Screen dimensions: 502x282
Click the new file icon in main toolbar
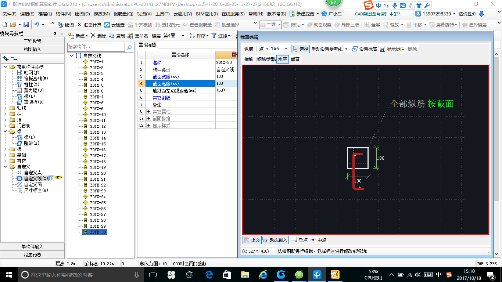(x=5, y=25)
